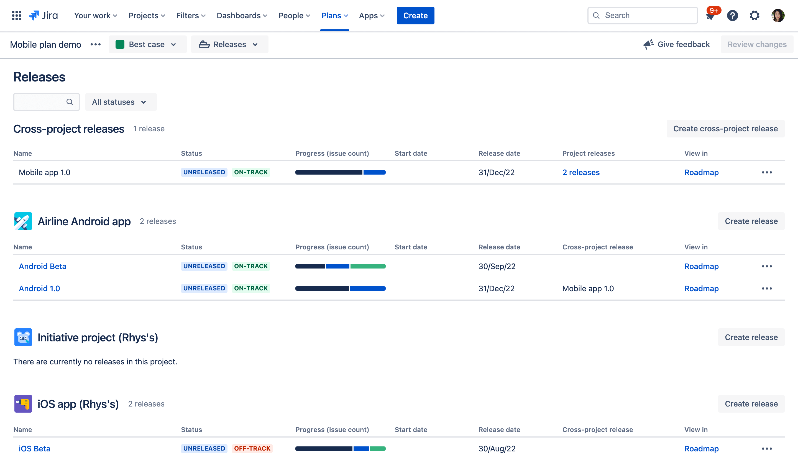Open Jira settings gear icon

tap(754, 15)
